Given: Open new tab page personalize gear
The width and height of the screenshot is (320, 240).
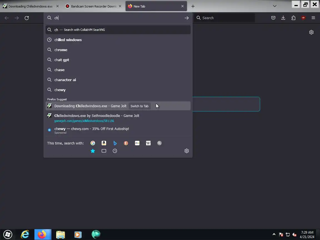Looking at the screenshot, I should (311, 32).
